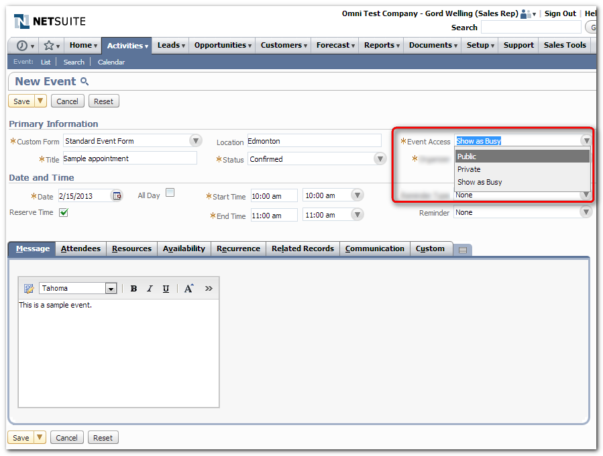Click the bottom Save button
This screenshot has height=456, width=603.
pos(21,437)
